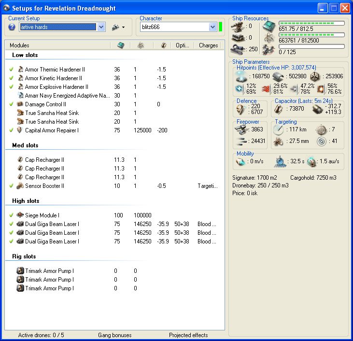353x341 pixels.
Task: Click the setup name field 'artive hards'
Action: pos(58,27)
